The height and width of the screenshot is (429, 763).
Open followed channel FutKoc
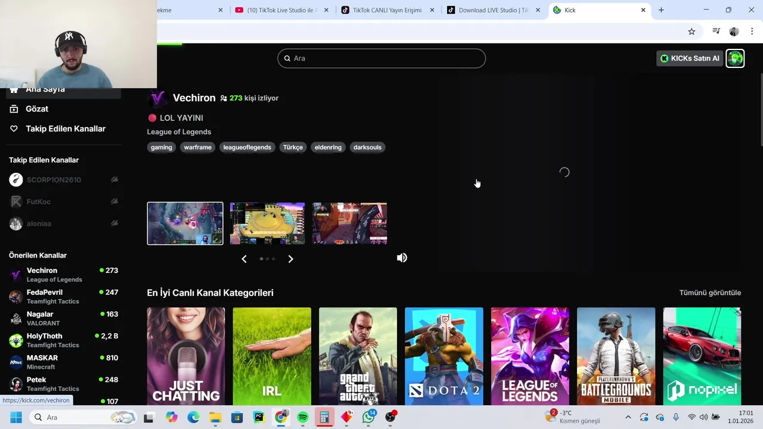(38, 202)
